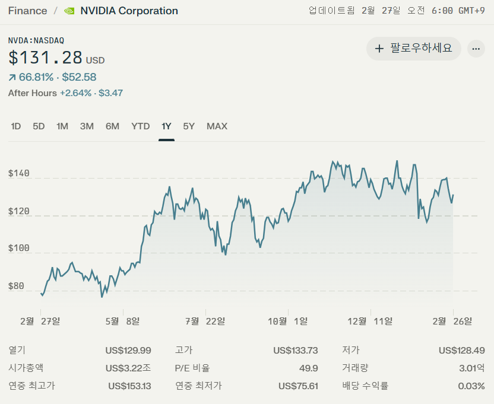
Task: Show the 5Y chart range
Action: pos(189,126)
